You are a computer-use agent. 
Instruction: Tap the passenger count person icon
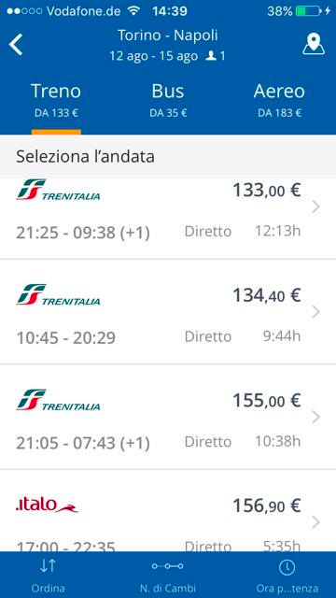(211, 56)
